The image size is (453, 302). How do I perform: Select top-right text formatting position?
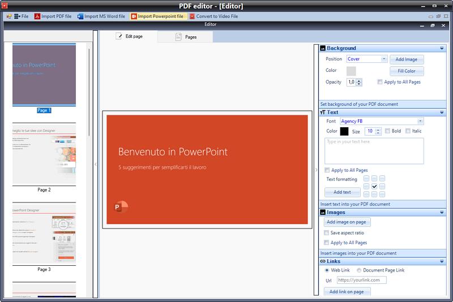point(382,179)
